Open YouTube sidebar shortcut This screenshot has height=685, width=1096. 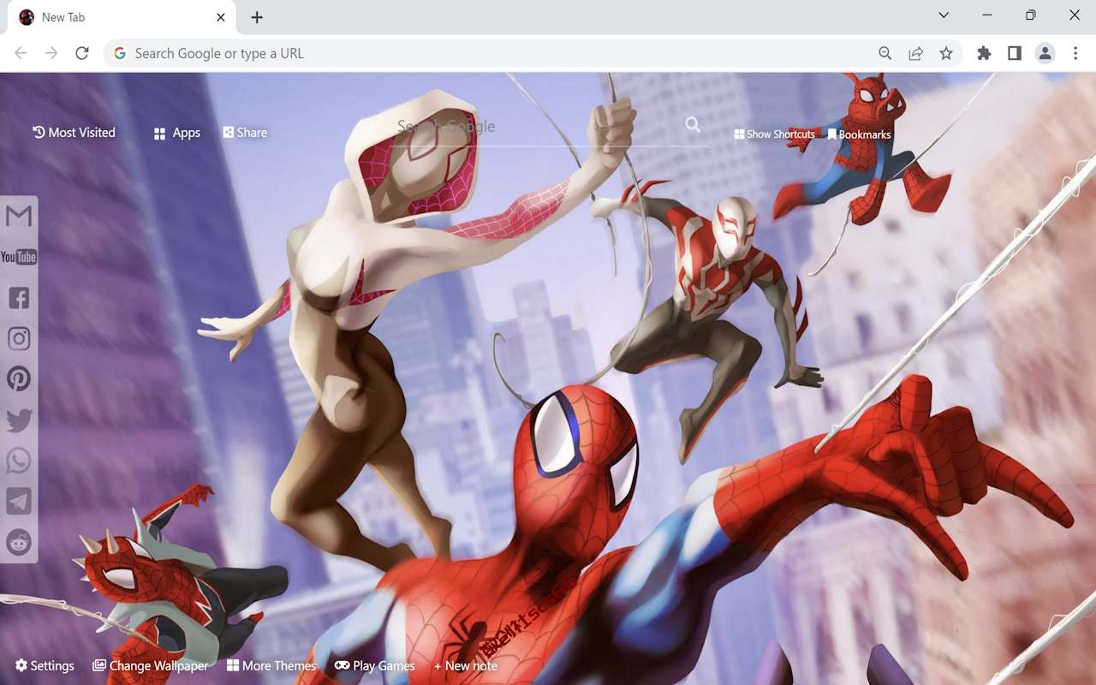tap(19, 257)
